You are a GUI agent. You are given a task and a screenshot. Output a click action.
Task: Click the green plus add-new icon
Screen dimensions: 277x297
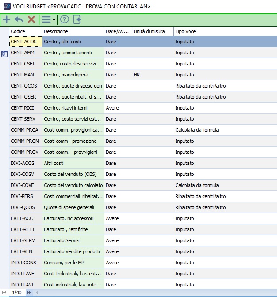tap(7, 19)
